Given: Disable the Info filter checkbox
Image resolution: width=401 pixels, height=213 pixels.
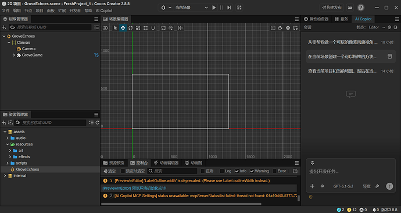Looking at the screenshot, I should coord(237,171).
